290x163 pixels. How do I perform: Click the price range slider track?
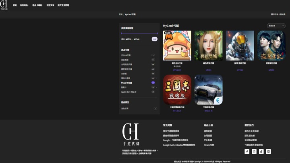click(139, 33)
